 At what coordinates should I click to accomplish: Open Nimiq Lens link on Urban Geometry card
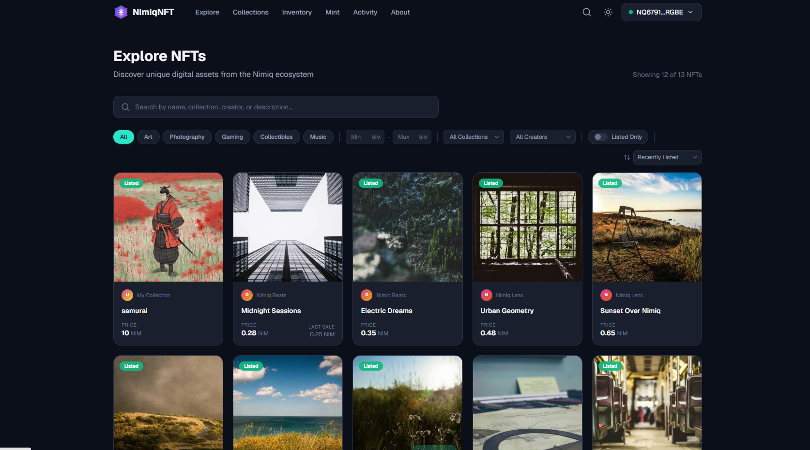(x=509, y=295)
